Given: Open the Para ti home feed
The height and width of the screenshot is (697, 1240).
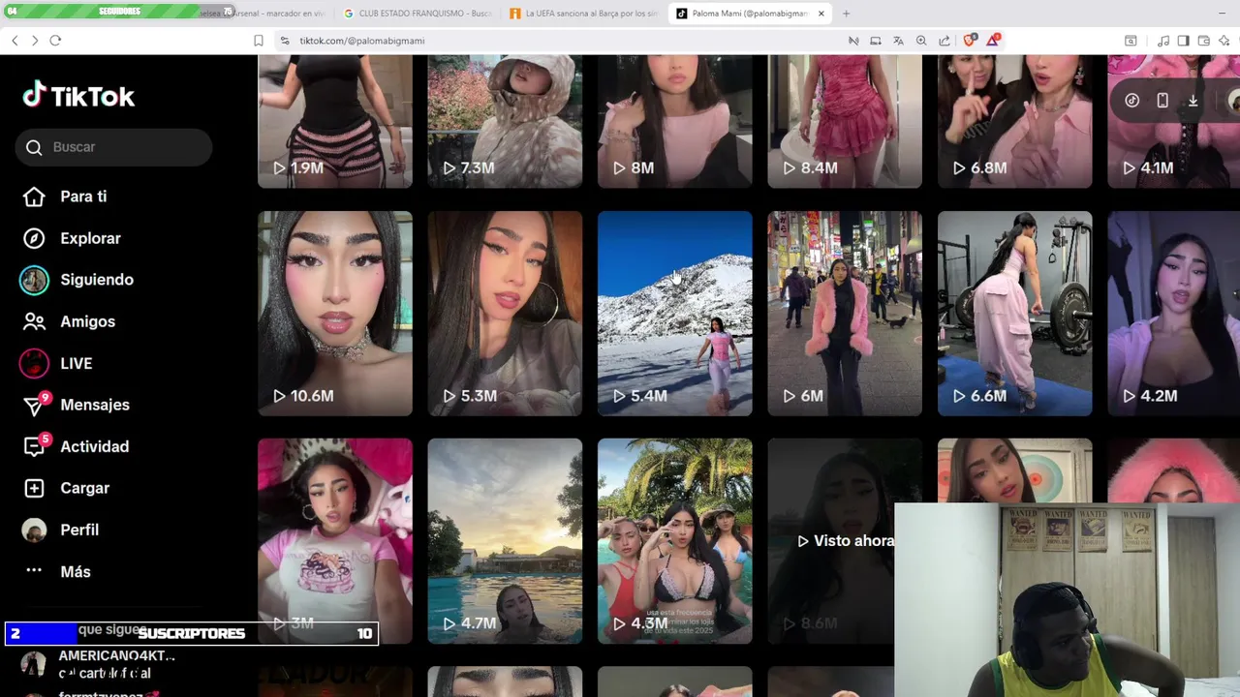Looking at the screenshot, I should (x=66, y=197).
